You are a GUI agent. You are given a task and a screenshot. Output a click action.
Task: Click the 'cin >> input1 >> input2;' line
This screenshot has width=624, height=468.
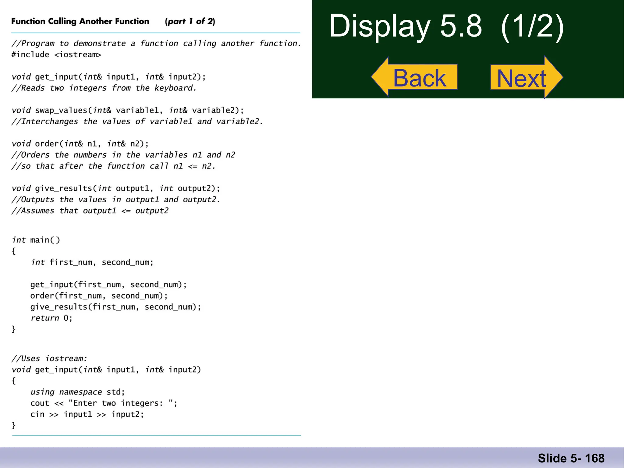point(87,414)
